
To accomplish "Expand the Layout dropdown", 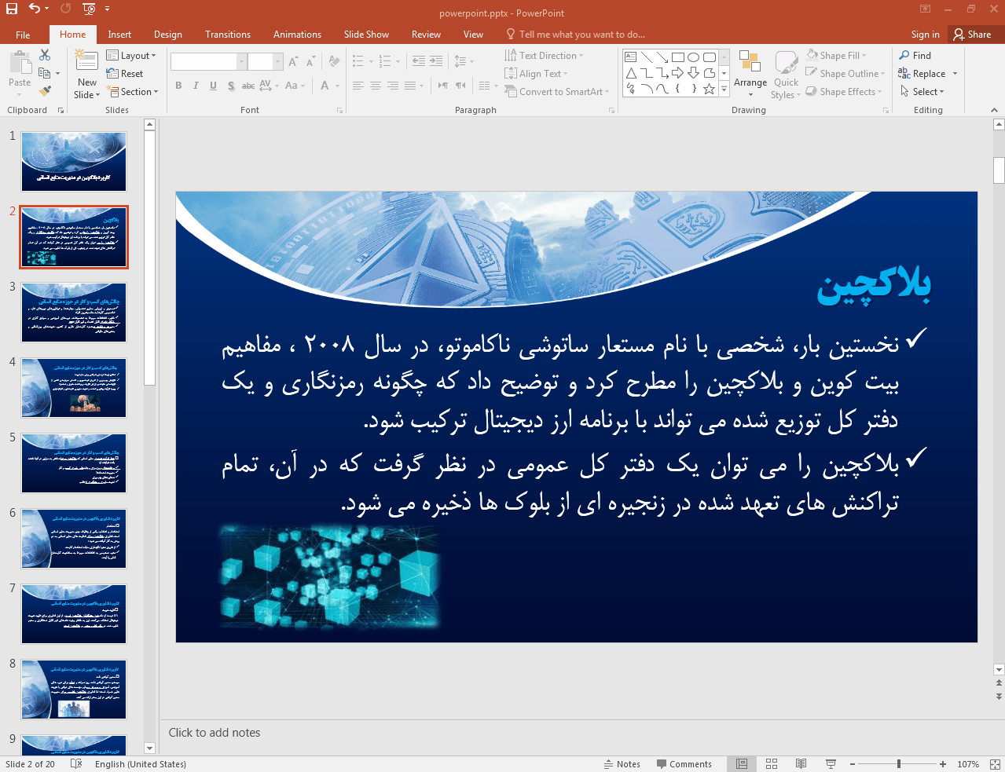I will point(131,56).
